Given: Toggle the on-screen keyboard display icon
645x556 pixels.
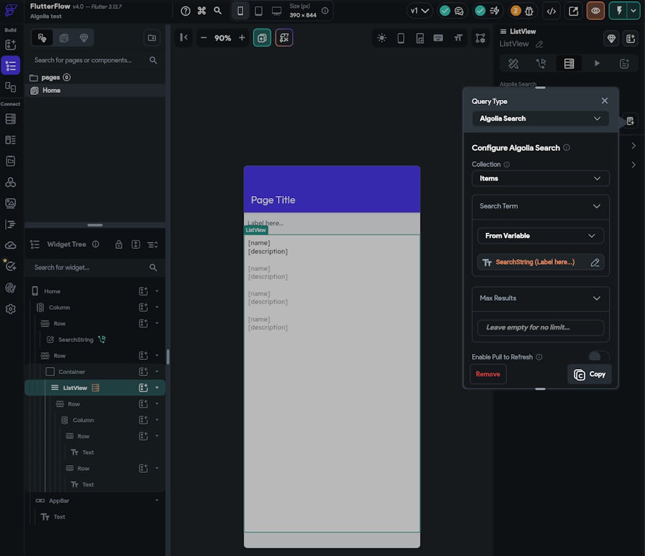Looking at the screenshot, I should coord(438,38).
